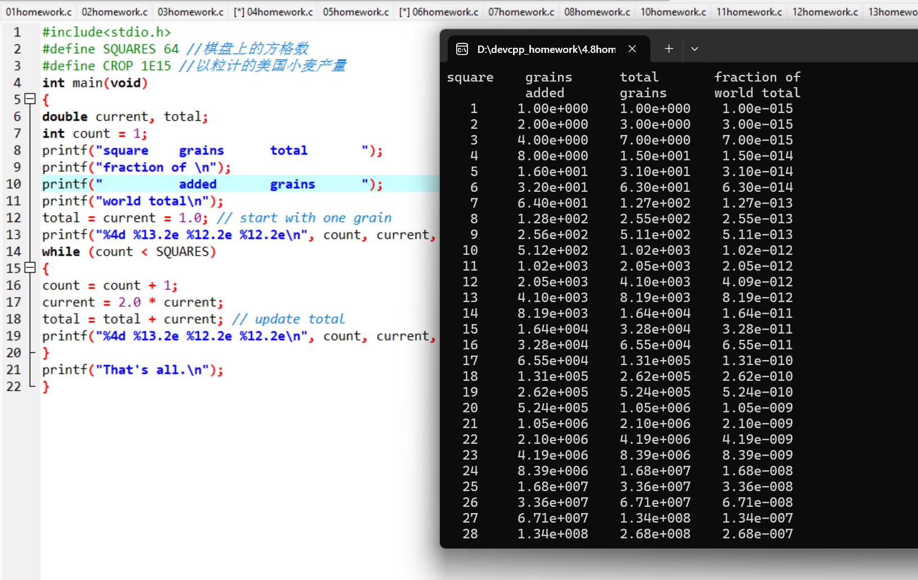Image resolution: width=918 pixels, height=580 pixels.
Task: Click the terminal icon in the console tab
Action: [462, 50]
